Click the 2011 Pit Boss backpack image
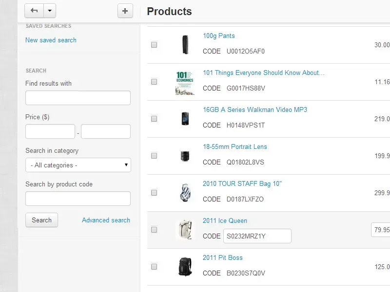 pos(185,267)
